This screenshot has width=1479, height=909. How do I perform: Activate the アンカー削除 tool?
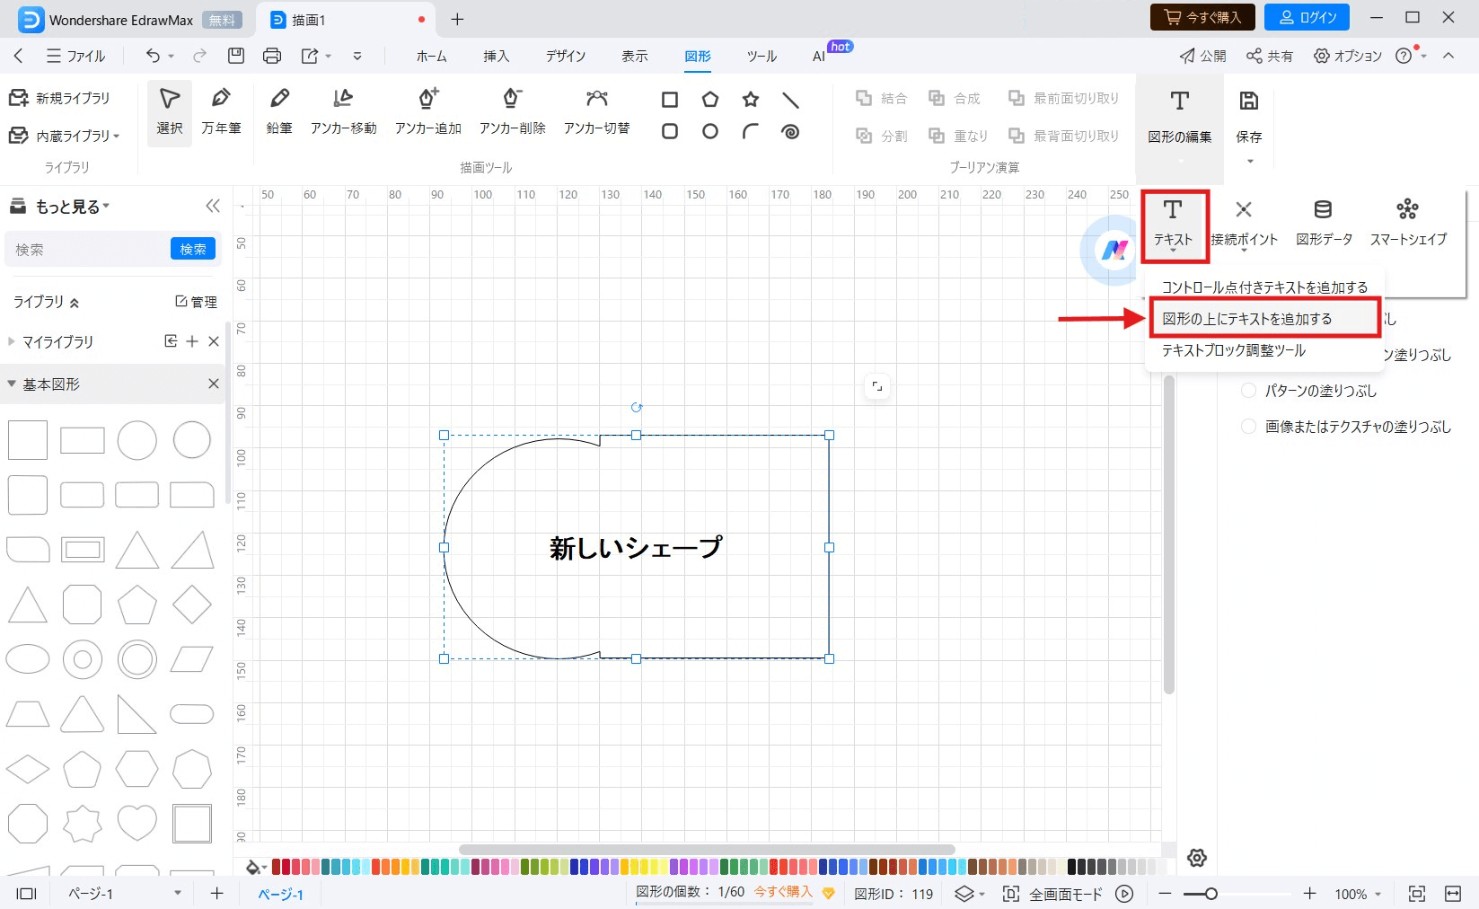point(512,112)
